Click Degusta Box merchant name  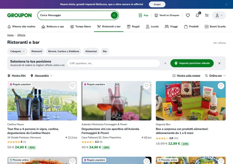pos(163,124)
